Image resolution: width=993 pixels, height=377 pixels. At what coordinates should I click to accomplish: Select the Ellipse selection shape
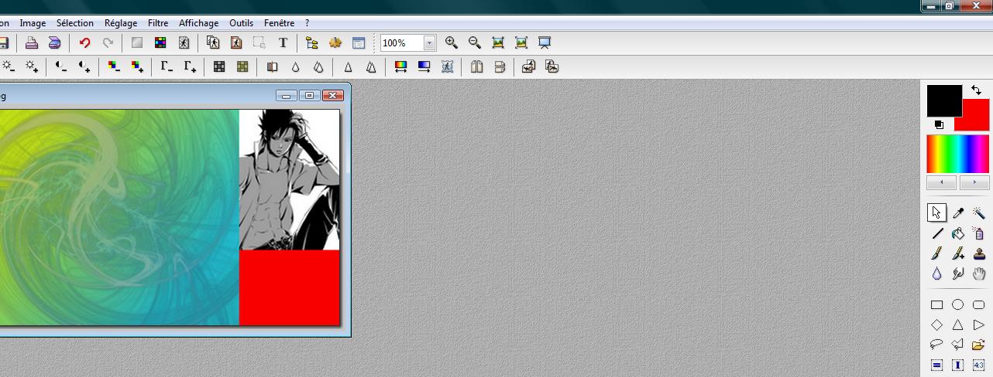pos(958,304)
